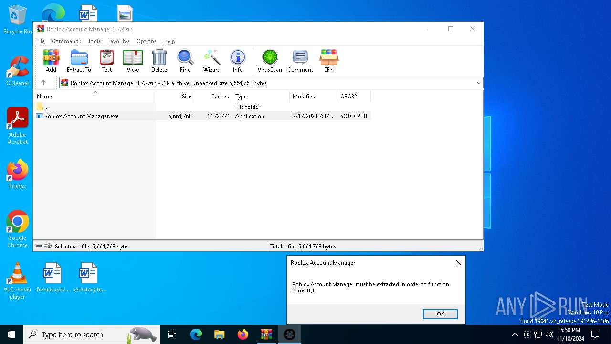This screenshot has width=611, height=344.
Task: Open Google Chrome desktop shortcut
Action: click(x=17, y=229)
